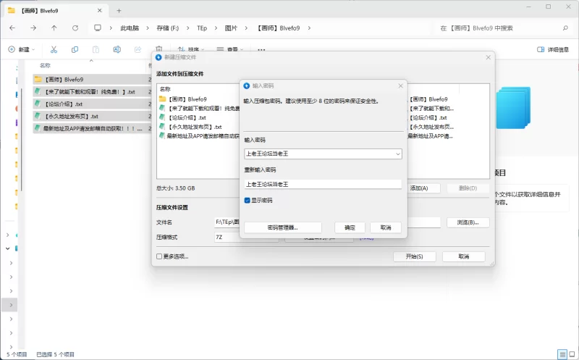The width and height of the screenshot is (579, 360).
Task: Open the 详细信息 details pane
Action: (553, 49)
